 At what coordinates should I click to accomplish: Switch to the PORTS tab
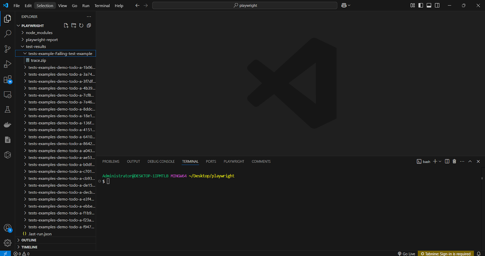(x=211, y=161)
